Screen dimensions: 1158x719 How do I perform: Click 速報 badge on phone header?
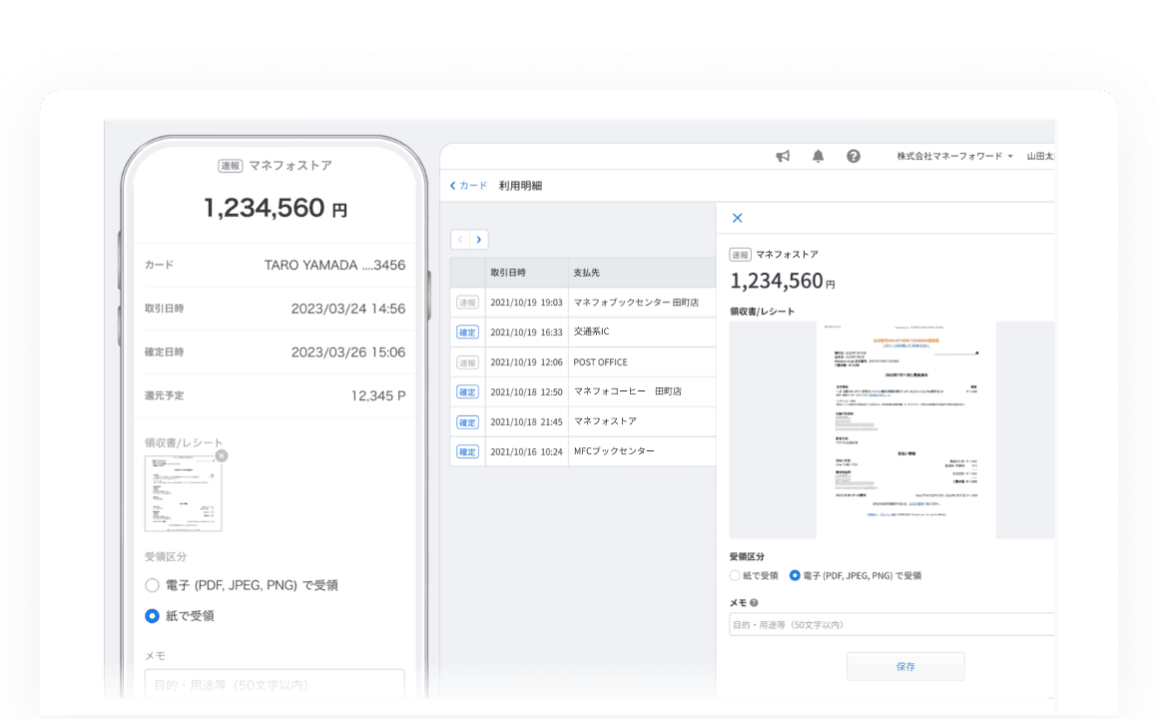pyautogui.click(x=231, y=166)
